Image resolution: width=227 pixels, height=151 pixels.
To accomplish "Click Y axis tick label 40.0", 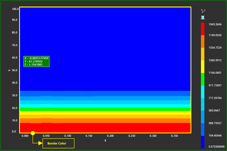I will [x=15, y=83].
